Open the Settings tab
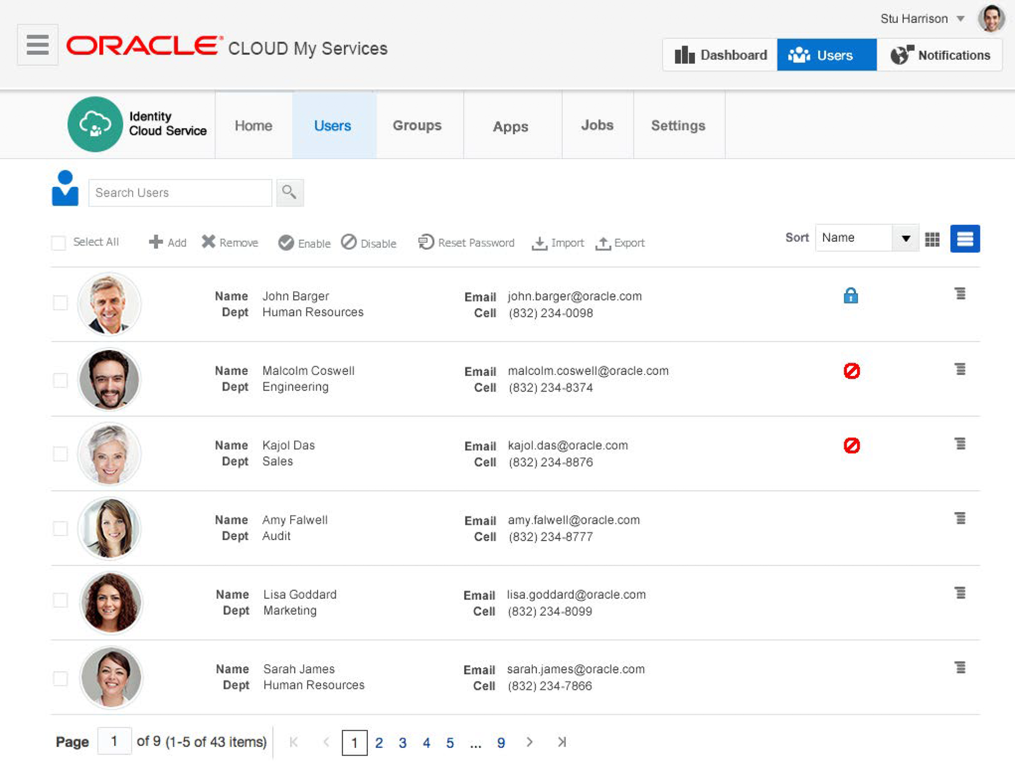Viewport: 1015px width, 762px height. (678, 125)
